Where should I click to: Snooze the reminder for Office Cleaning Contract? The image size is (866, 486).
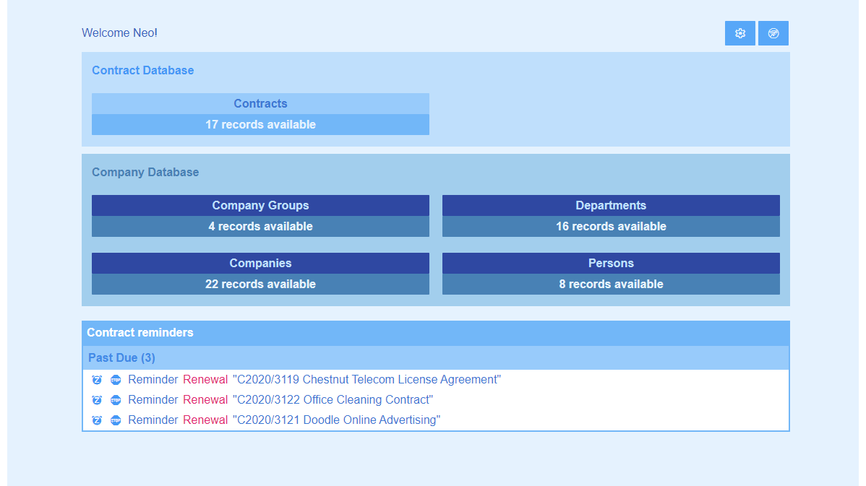(x=97, y=399)
